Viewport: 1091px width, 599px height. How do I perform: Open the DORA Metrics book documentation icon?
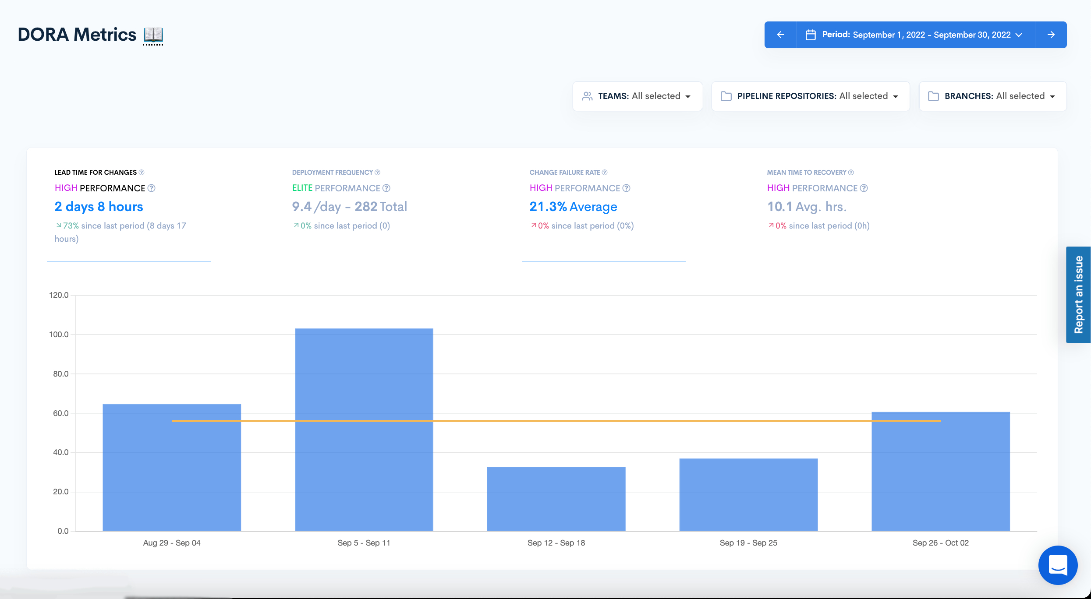click(x=153, y=35)
